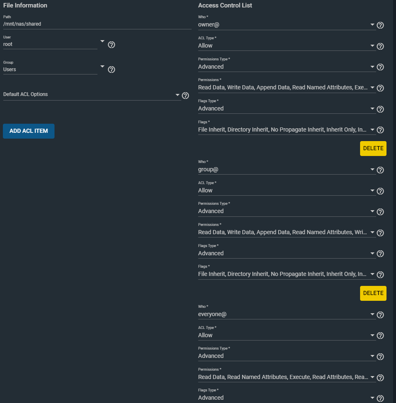Show help for owner@ ACL Type

pos(380,46)
